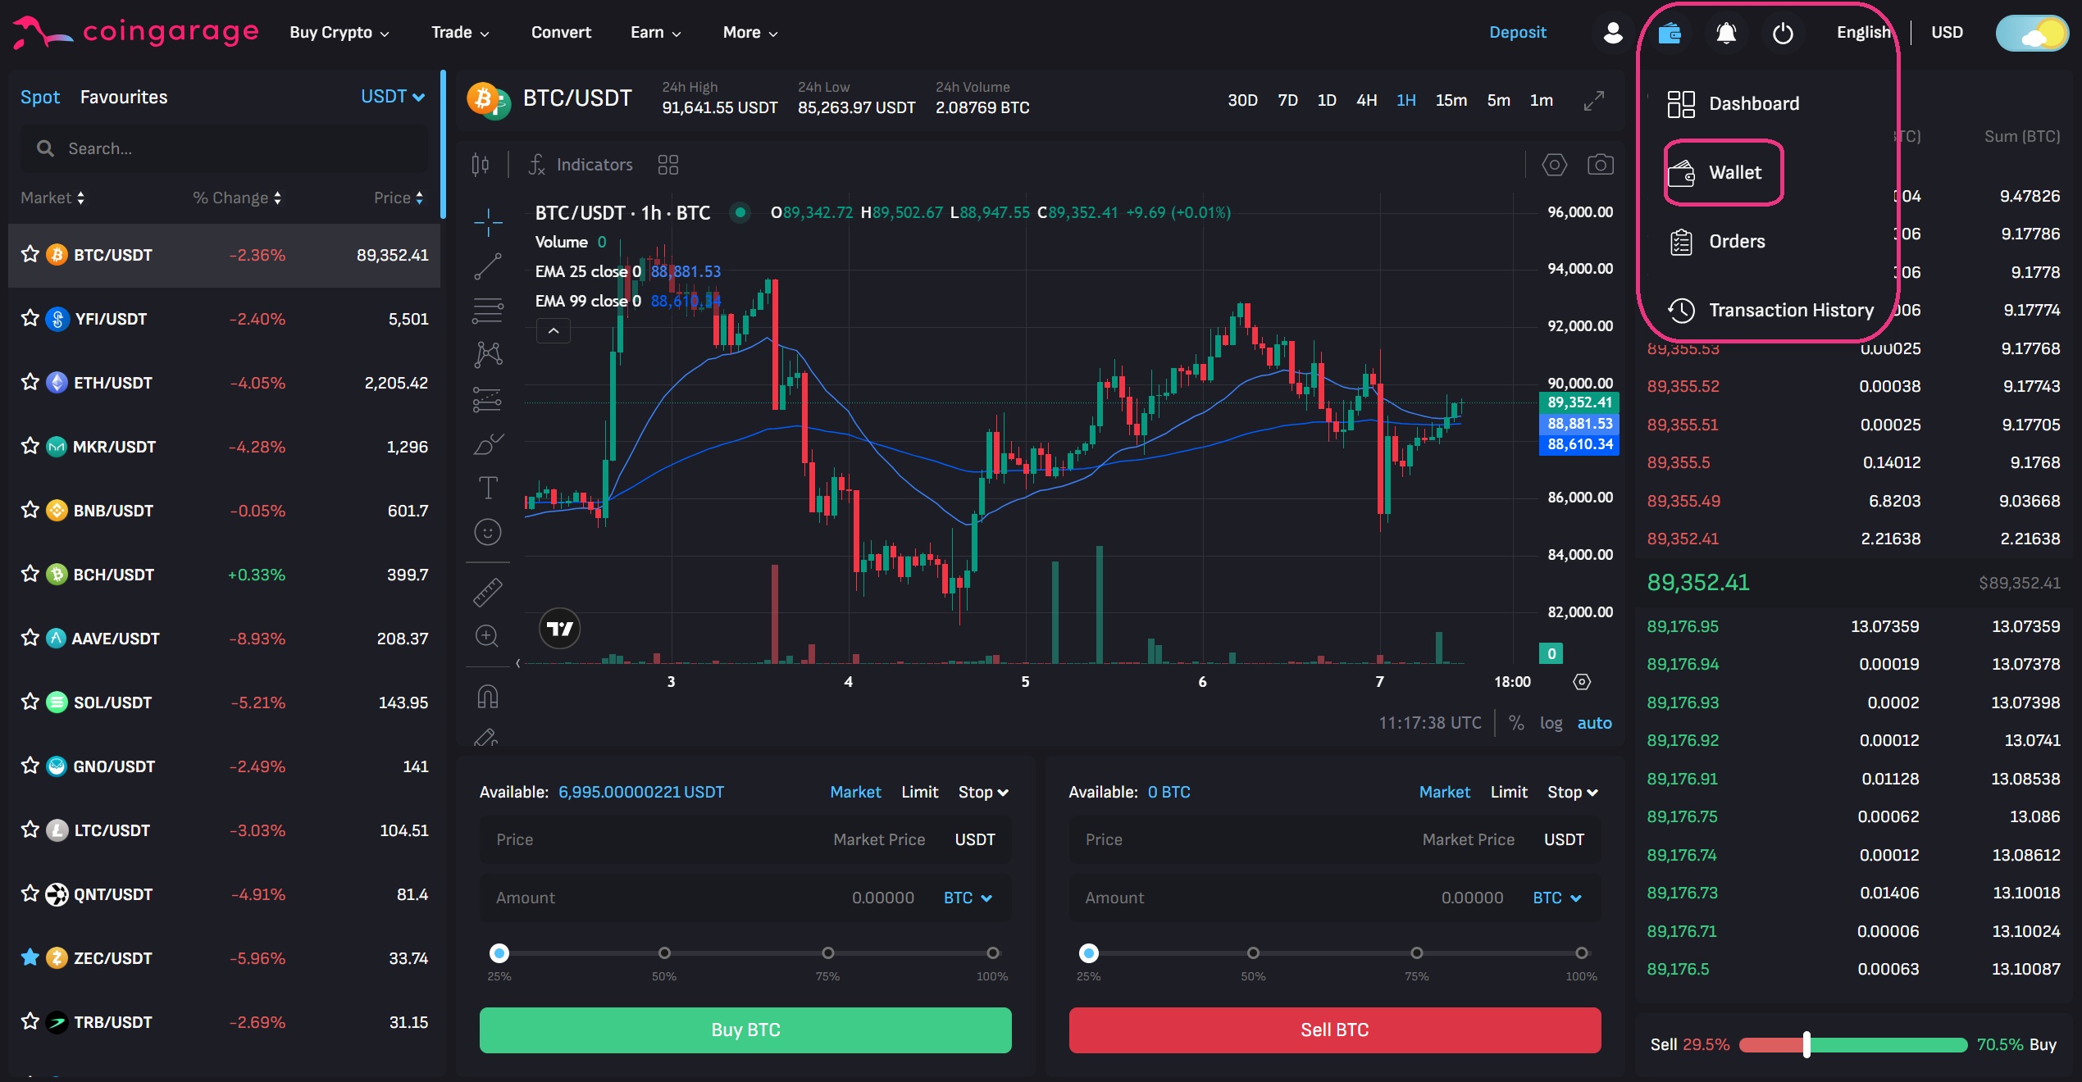Select the ruler measure tool

tap(488, 592)
